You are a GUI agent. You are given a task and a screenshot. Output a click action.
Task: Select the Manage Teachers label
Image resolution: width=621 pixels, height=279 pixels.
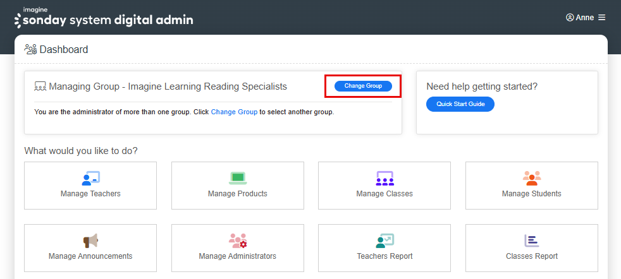pos(90,194)
